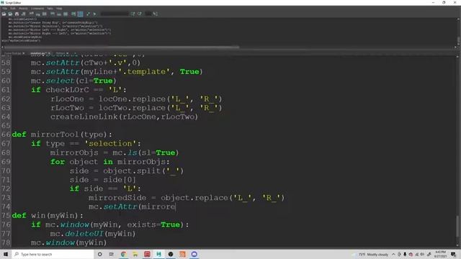Click the Show Input toolbar icon

[59, 14]
